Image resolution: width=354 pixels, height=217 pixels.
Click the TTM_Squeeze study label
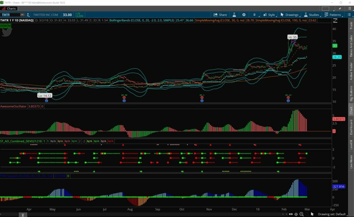26,176
